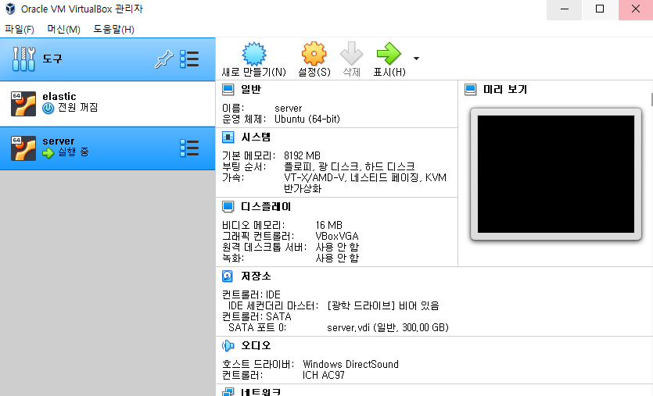Click the 미리 보기 header

pyautogui.click(x=505, y=90)
